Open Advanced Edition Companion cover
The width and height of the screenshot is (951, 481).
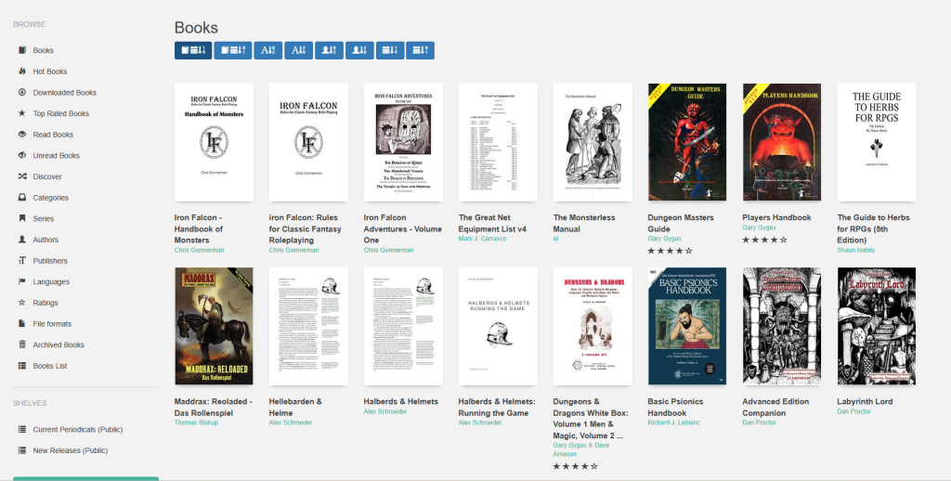782,326
